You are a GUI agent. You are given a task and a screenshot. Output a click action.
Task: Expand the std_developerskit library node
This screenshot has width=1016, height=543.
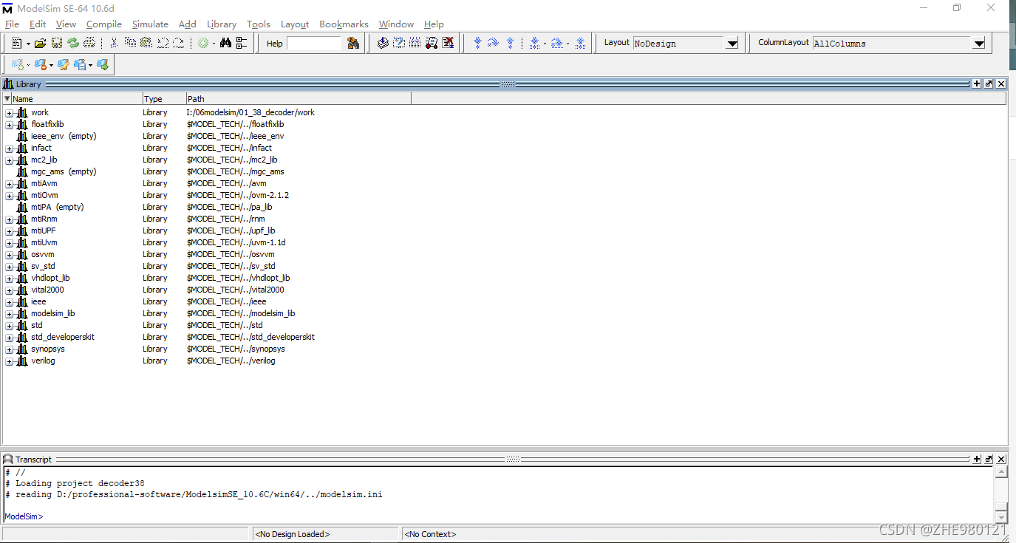pos(9,338)
